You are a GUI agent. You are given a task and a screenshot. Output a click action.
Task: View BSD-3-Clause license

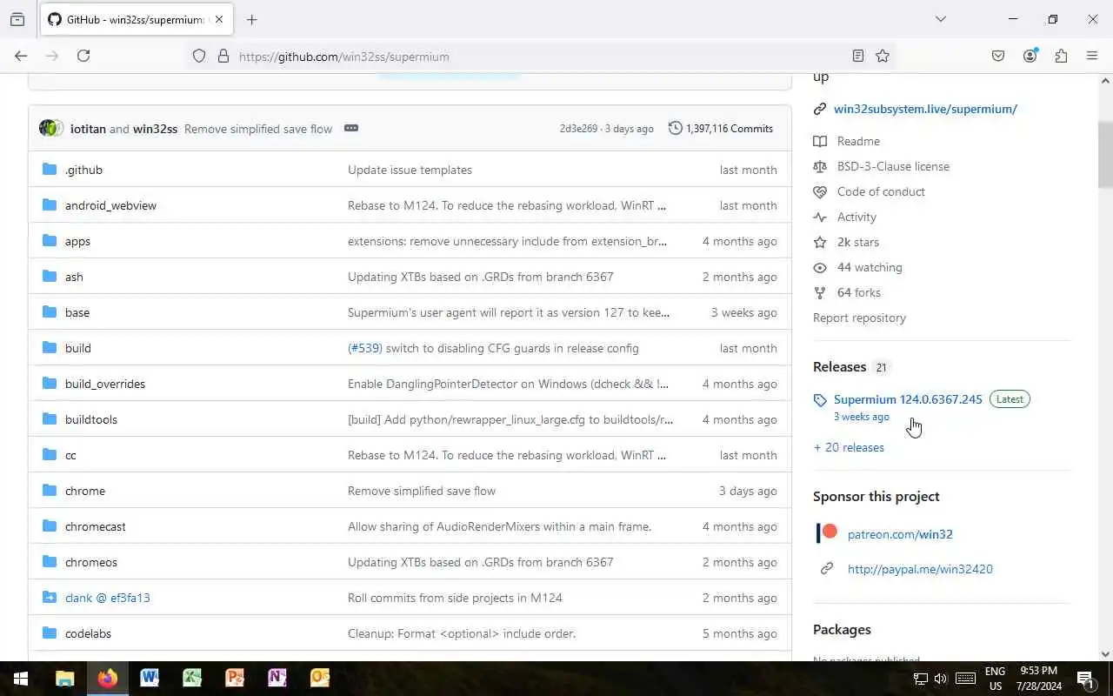coord(893,166)
